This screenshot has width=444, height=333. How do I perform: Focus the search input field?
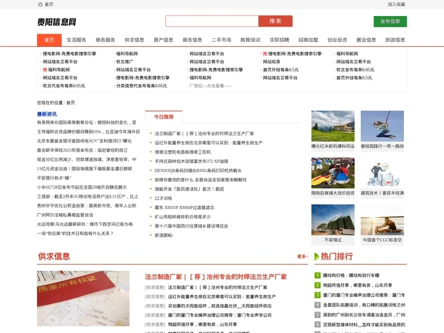pos(212,21)
